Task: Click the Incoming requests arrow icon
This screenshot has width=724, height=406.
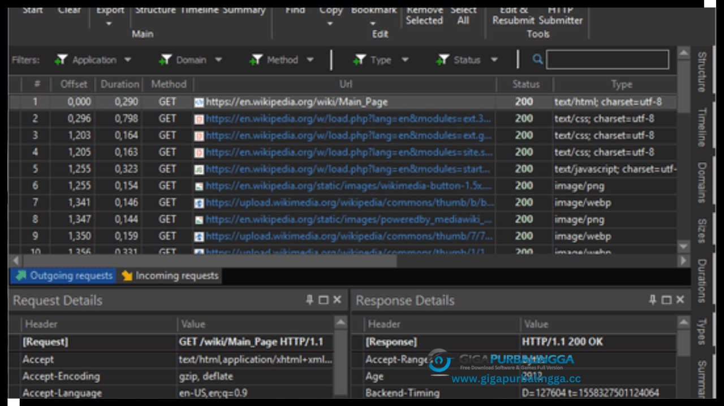Action: (x=127, y=276)
